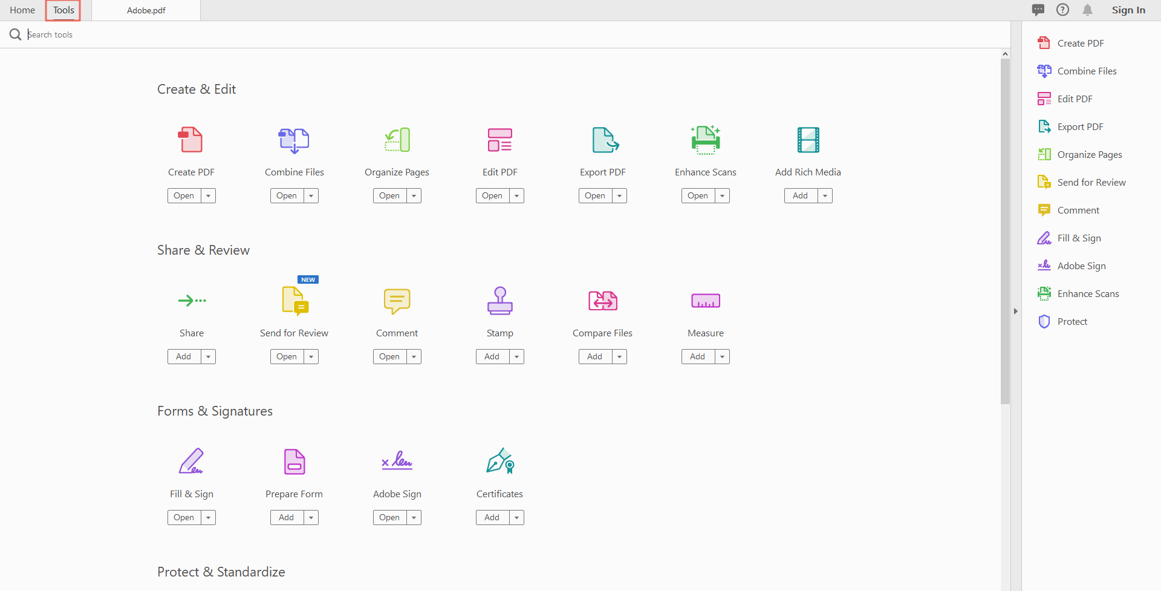Expand the dropdown arrow beside Export PDF Open
Screen dimensions: 1161x591
619,195
